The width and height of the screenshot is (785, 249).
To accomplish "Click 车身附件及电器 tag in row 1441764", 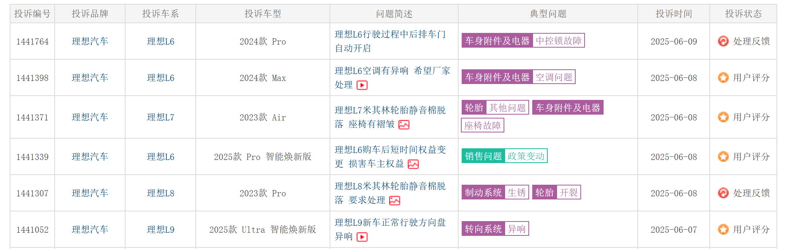I will 497,41.
